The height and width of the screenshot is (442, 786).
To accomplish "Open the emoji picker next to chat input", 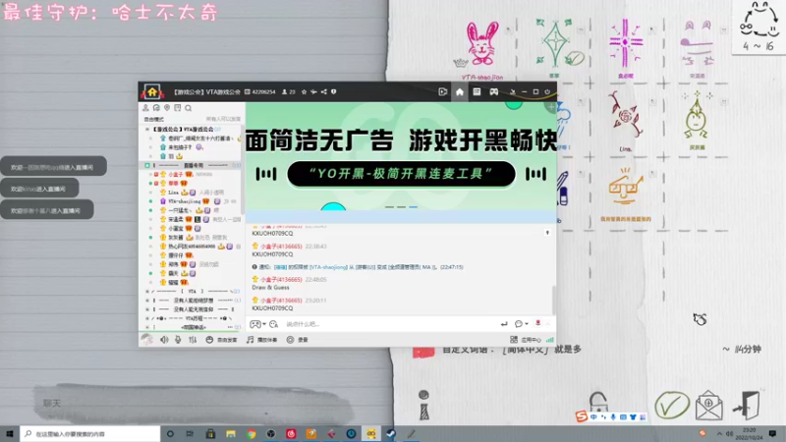I will pos(274,324).
